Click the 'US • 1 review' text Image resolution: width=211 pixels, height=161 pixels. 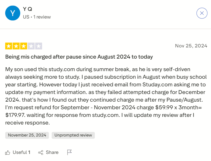pos(37,17)
